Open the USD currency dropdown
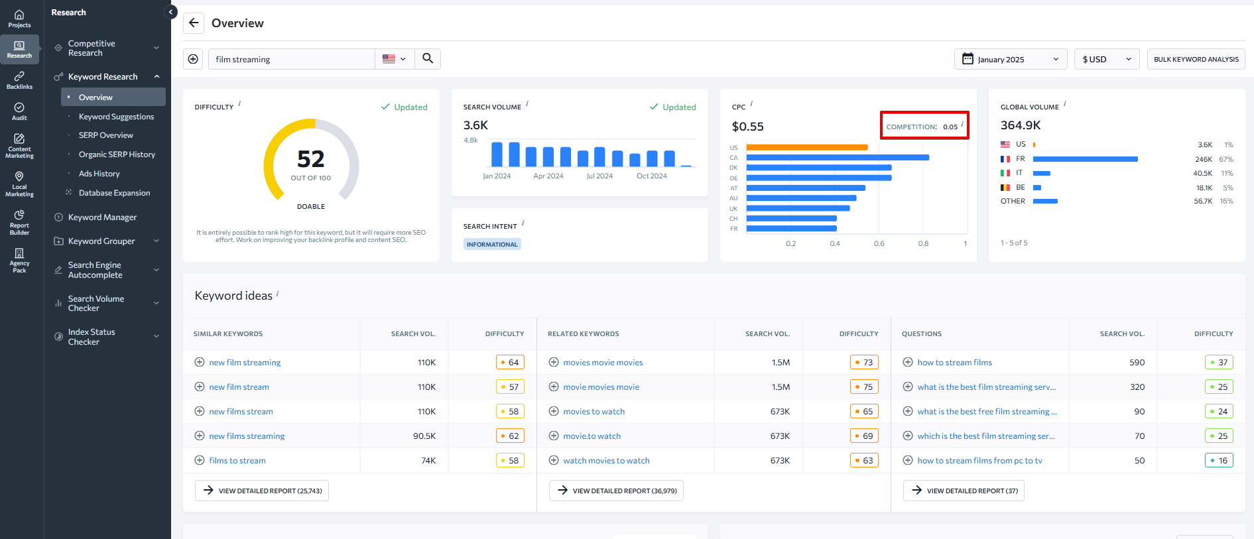Image resolution: width=1254 pixels, height=539 pixels. click(x=1106, y=59)
